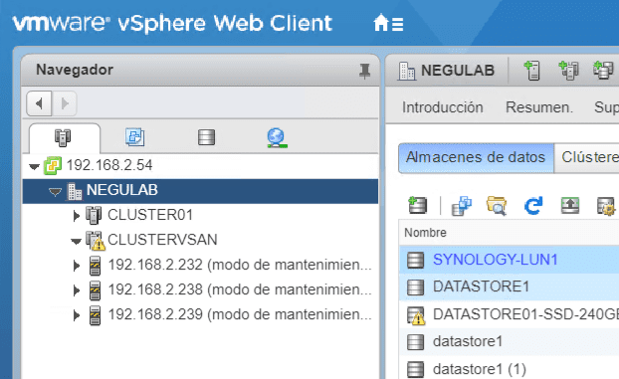Open the SYNOLOGY-LUN1 datastore link

click(x=495, y=260)
